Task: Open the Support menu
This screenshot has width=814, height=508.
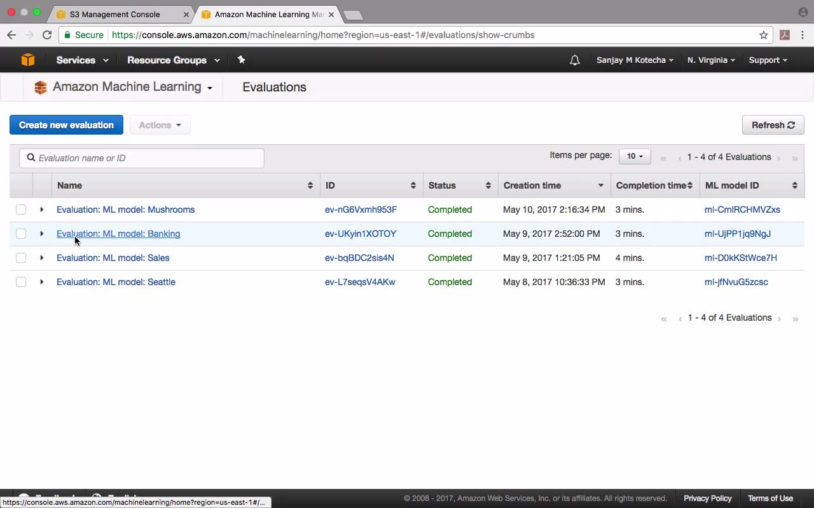Action: pyautogui.click(x=768, y=60)
